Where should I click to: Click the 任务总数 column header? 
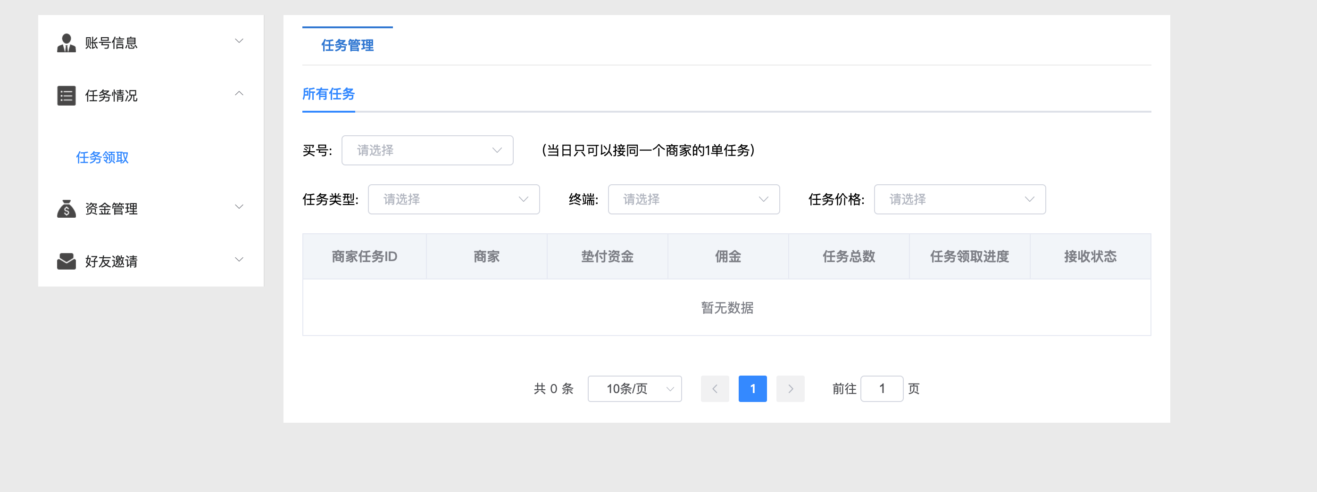[x=849, y=256]
